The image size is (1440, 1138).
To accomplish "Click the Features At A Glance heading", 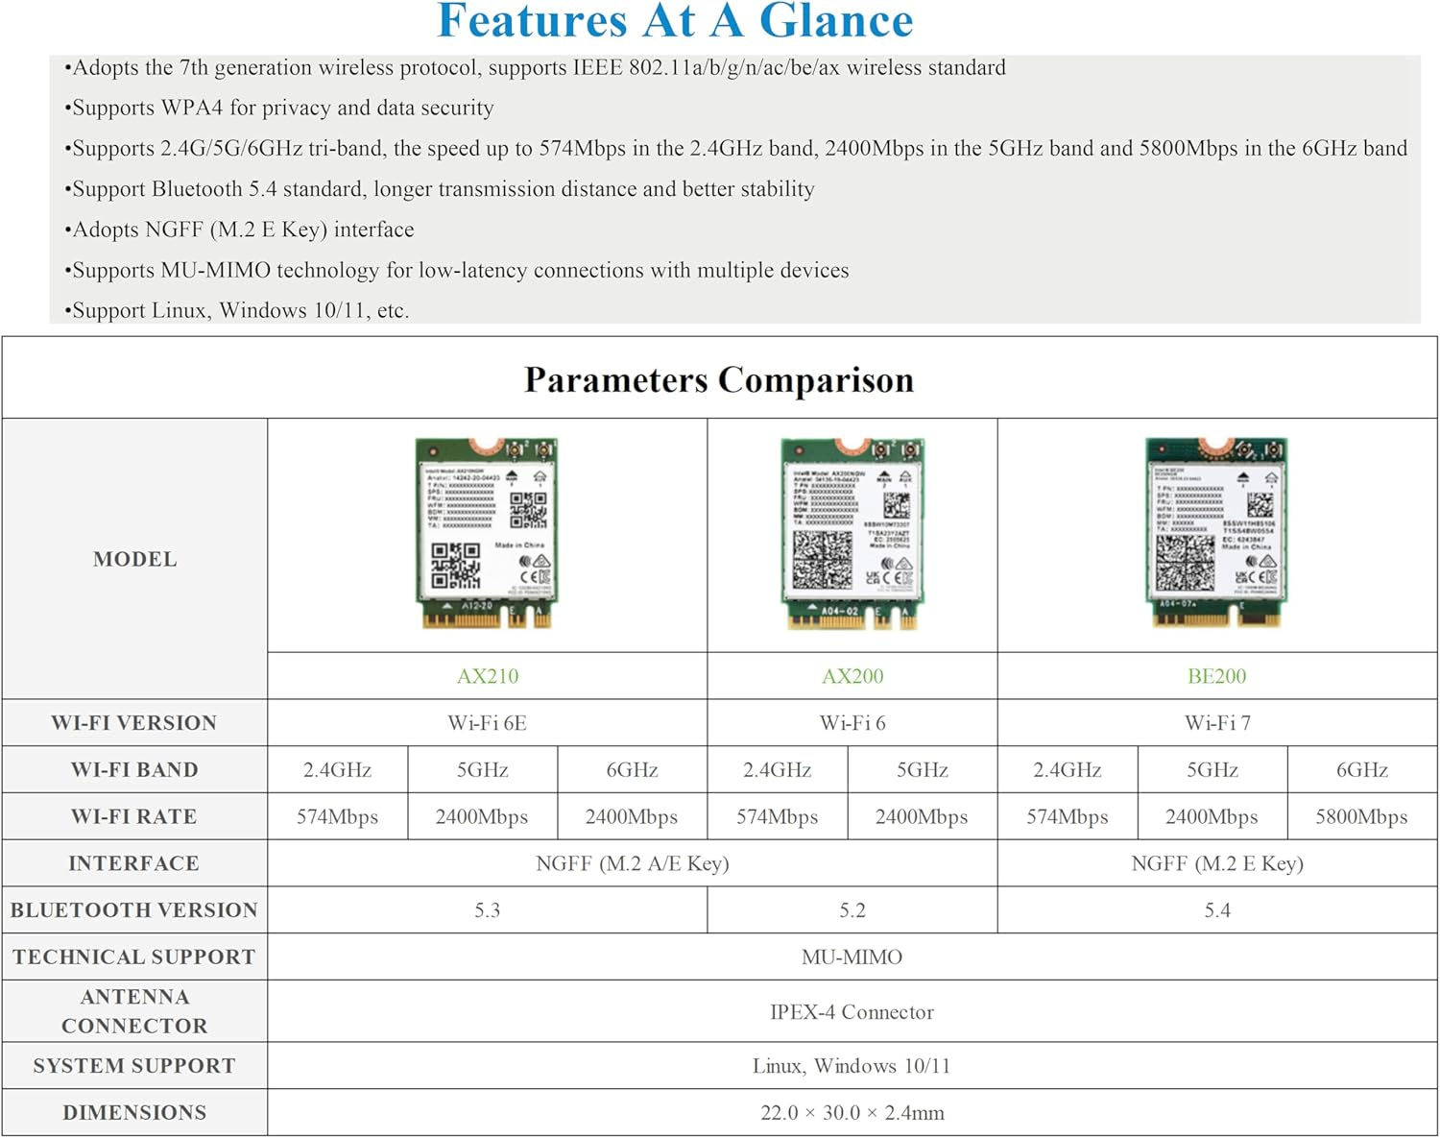I will coord(675,21).
